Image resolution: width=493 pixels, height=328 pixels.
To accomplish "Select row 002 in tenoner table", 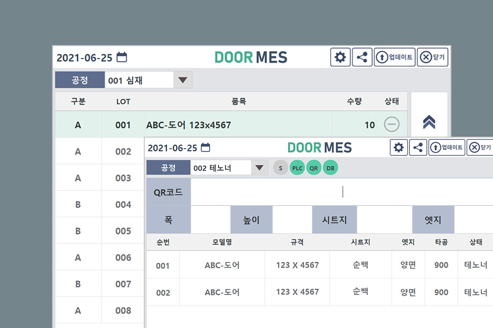I will [297, 292].
